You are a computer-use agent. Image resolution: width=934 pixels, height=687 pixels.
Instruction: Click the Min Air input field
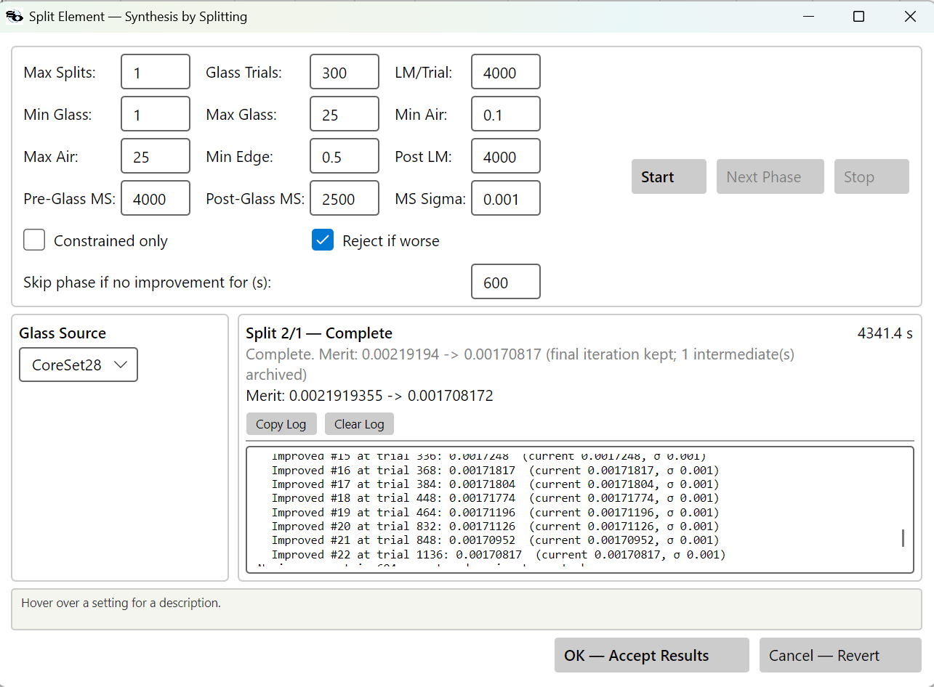click(506, 114)
